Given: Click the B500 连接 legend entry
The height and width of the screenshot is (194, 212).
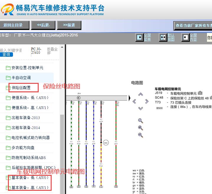Looking at the screenshot, I should pos(184,107).
